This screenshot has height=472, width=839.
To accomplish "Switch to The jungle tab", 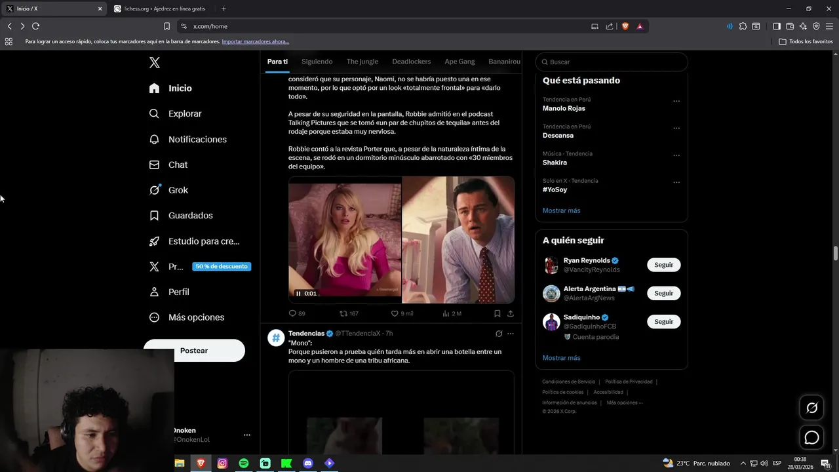I will tap(362, 62).
